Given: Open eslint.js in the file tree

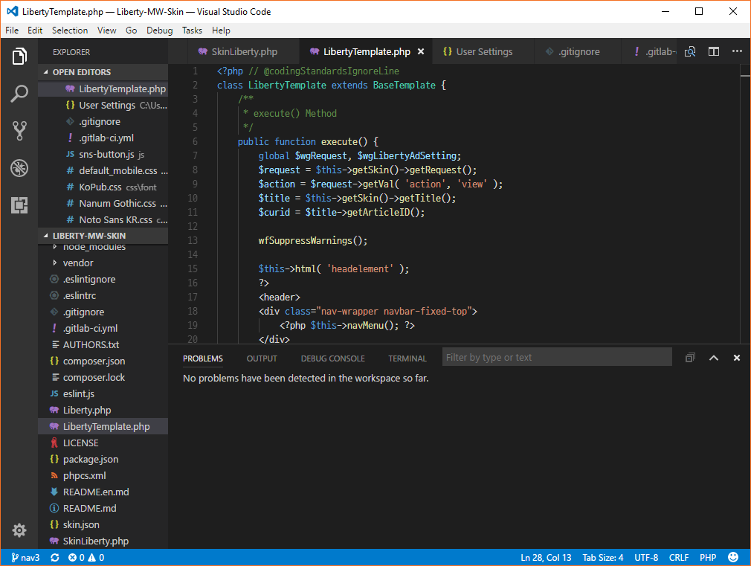Looking at the screenshot, I should point(103,393).
